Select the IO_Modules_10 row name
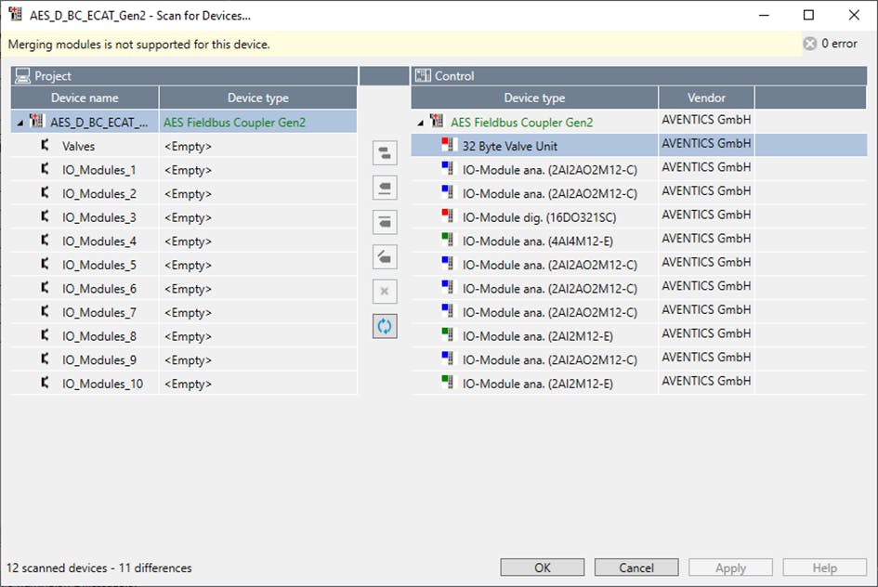 (x=102, y=384)
